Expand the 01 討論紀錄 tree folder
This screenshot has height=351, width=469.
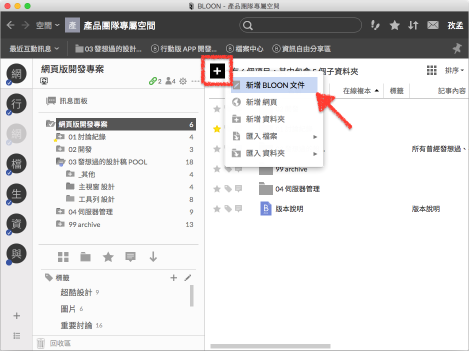click(60, 136)
